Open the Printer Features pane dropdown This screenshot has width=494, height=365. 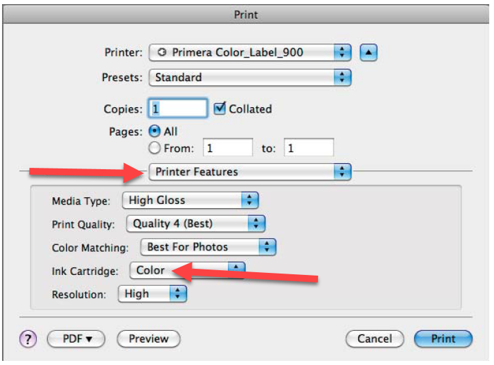[x=250, y=172]
